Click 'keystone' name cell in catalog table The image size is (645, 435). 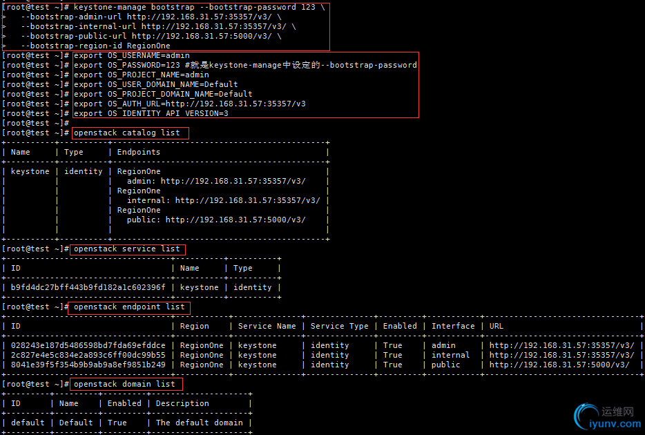pos(30,171)
